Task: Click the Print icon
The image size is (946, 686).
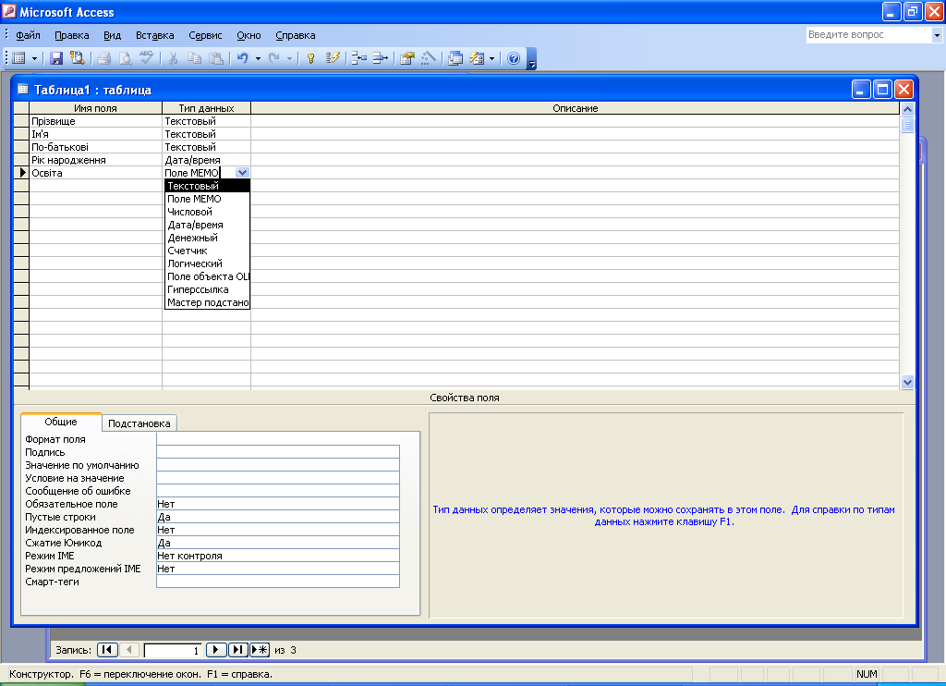Action: coord(103,58)
